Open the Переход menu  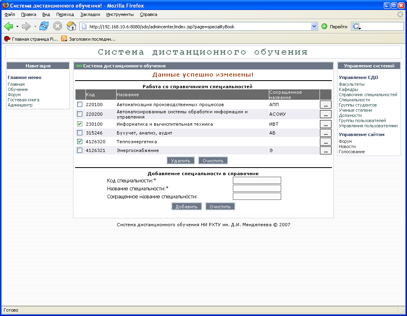pos(65,14)
